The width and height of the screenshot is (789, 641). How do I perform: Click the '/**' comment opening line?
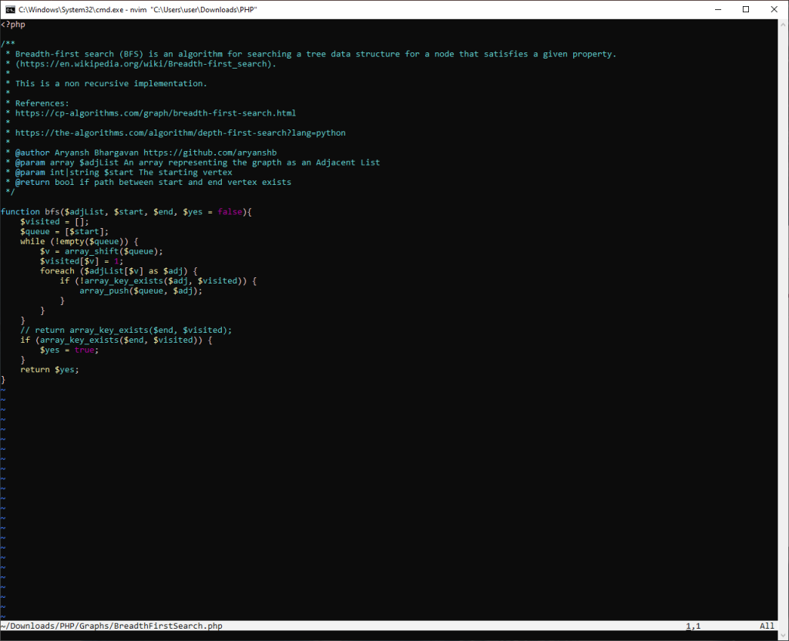click(8, 44)
